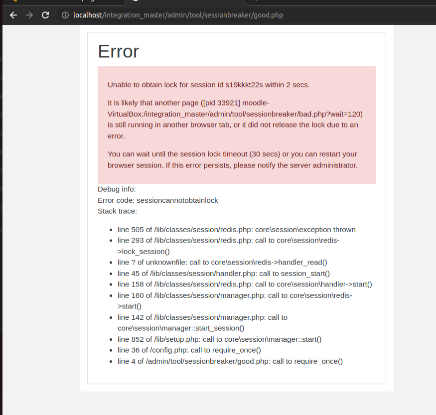Click the session lock timeout (30 secs) sentence
This screenshot has height=415, width=436.
232,154
